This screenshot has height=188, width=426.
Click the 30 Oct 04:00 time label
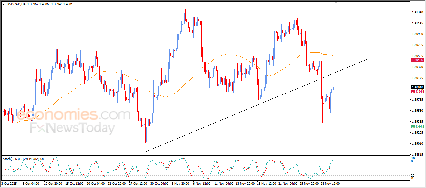[x=159, y=183]
